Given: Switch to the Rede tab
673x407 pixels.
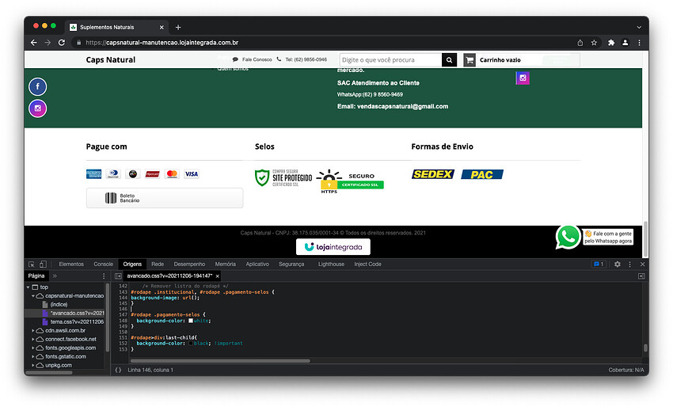Looking at the screenshot, I should 158,264.
